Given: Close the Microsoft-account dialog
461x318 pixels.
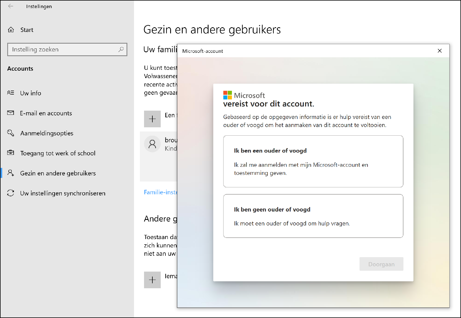Looking at the screenshot, I should 440,51.
